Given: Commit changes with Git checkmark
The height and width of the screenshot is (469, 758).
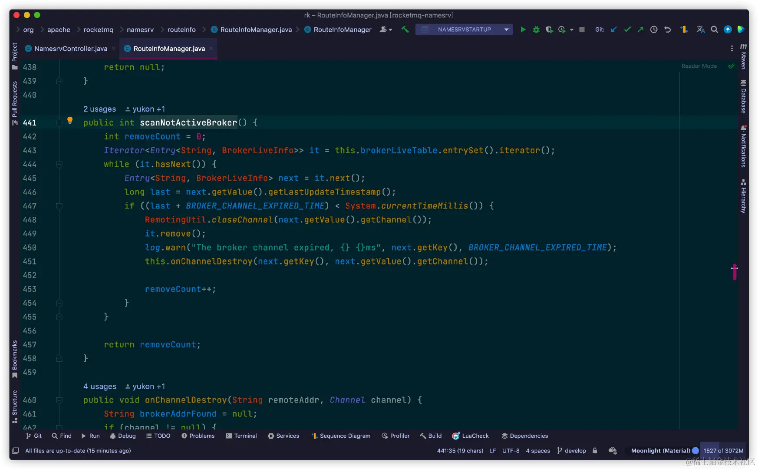Looking at the screenshot, I should pyautogui.click(x=627, y=30).
